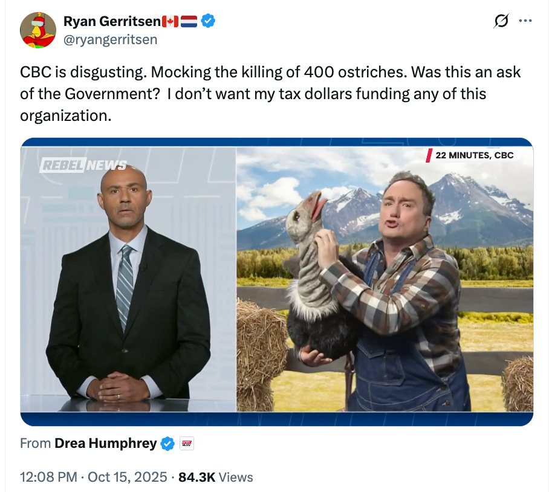
Task: Click the 12:08 PM Oct 15, 2025 timestamp
Action: 94,477
